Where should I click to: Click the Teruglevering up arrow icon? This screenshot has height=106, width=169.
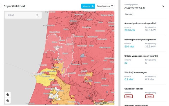point(112,6)
